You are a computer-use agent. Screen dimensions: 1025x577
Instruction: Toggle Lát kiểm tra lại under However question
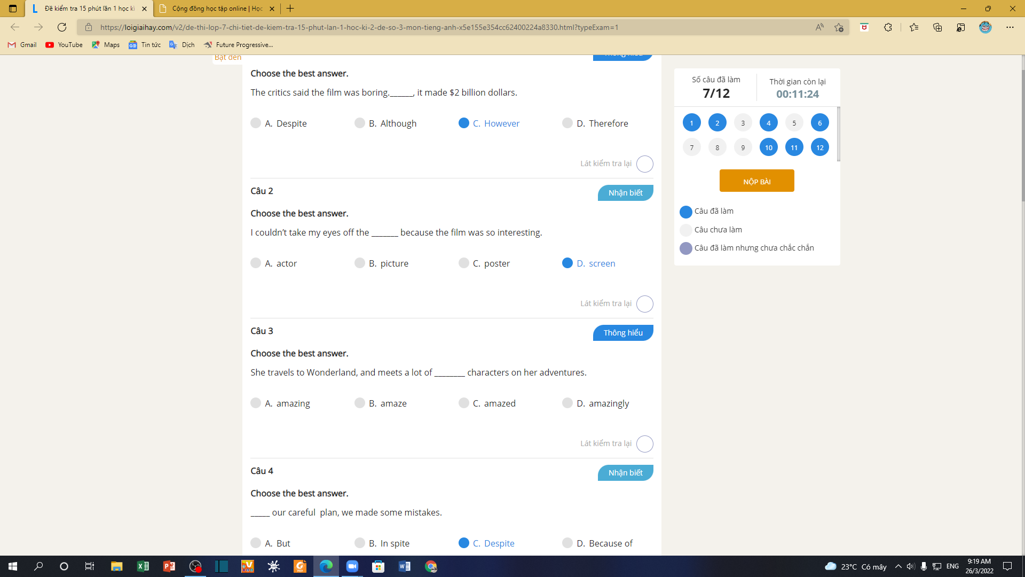(645, 164)
